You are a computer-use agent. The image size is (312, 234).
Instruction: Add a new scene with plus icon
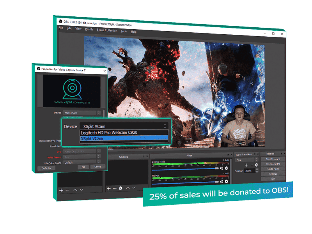coord(61,190)
